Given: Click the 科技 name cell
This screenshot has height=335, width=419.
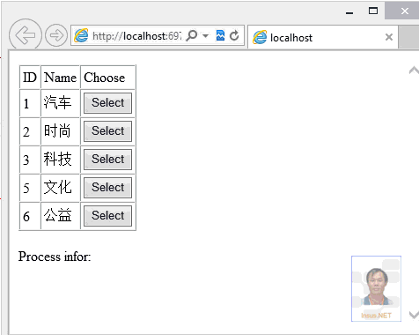Looking at the screenshot, I should pyautogui.click(x=61, y=160).
